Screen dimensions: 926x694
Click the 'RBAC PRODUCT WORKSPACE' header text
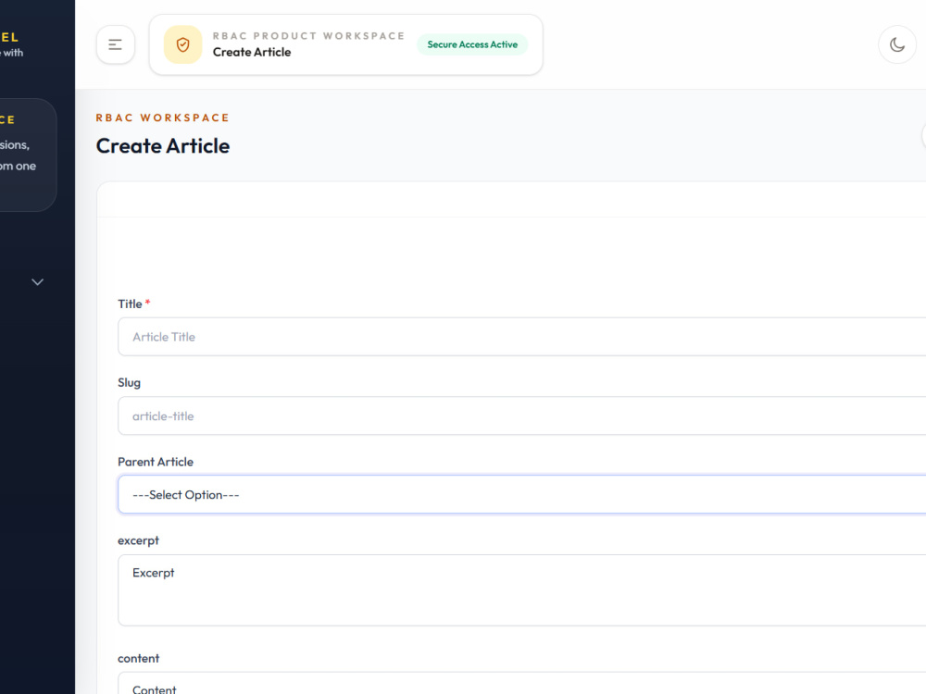309,36
